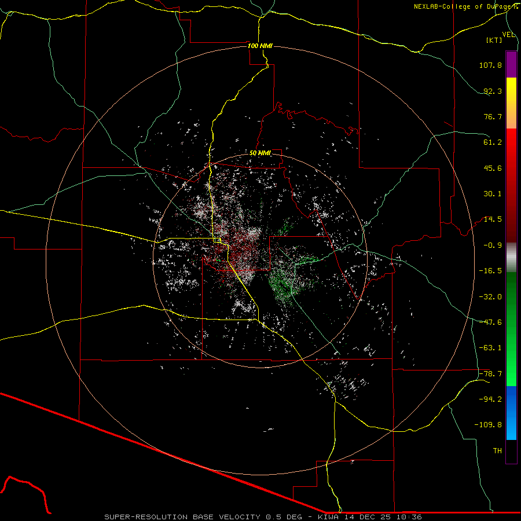Click the -16.5 velocity scale value
521x521 pixels.
(490, 271)
